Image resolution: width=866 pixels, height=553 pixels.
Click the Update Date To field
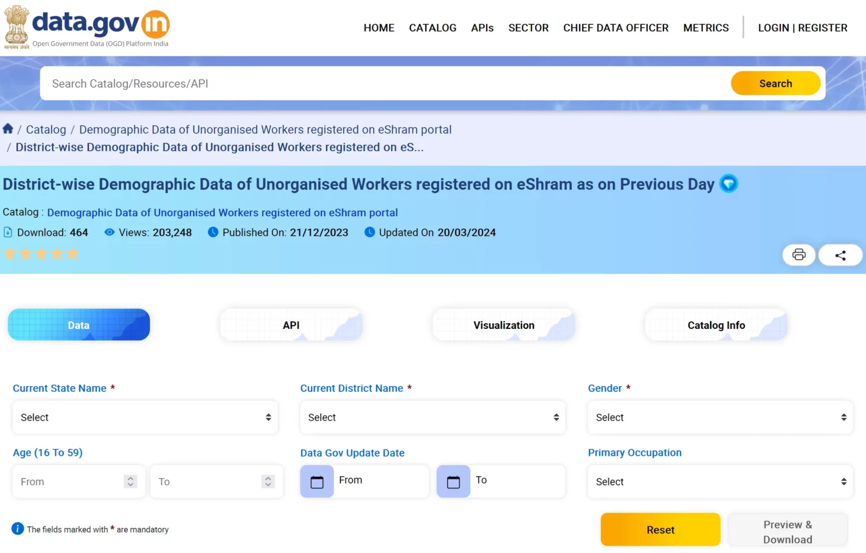click(x=518, y=481)
